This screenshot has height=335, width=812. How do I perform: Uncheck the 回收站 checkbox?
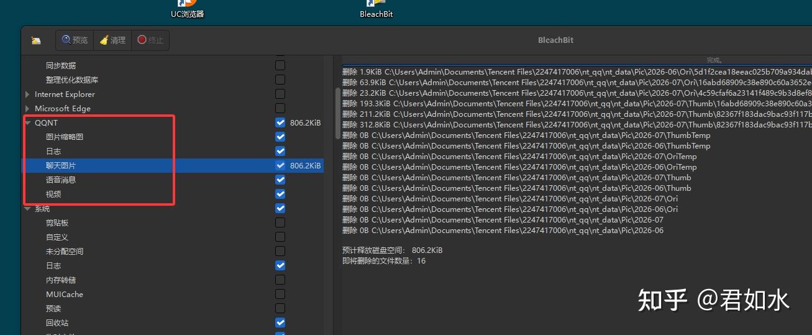pos(280,323)
